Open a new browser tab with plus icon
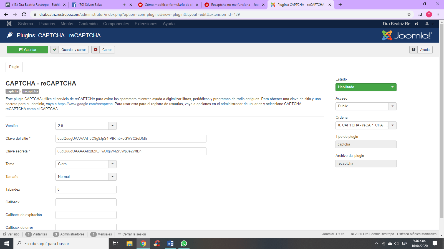 (x=340, y=5)
